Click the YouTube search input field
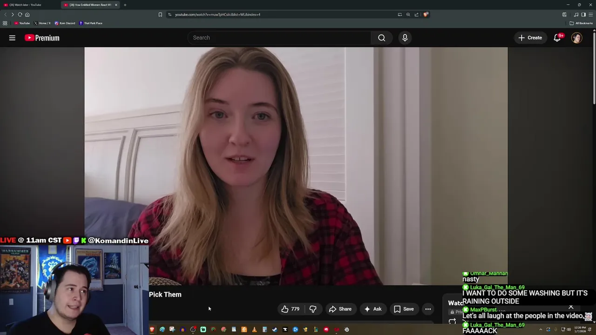The image size is (596, 335). tap(279, 38)
